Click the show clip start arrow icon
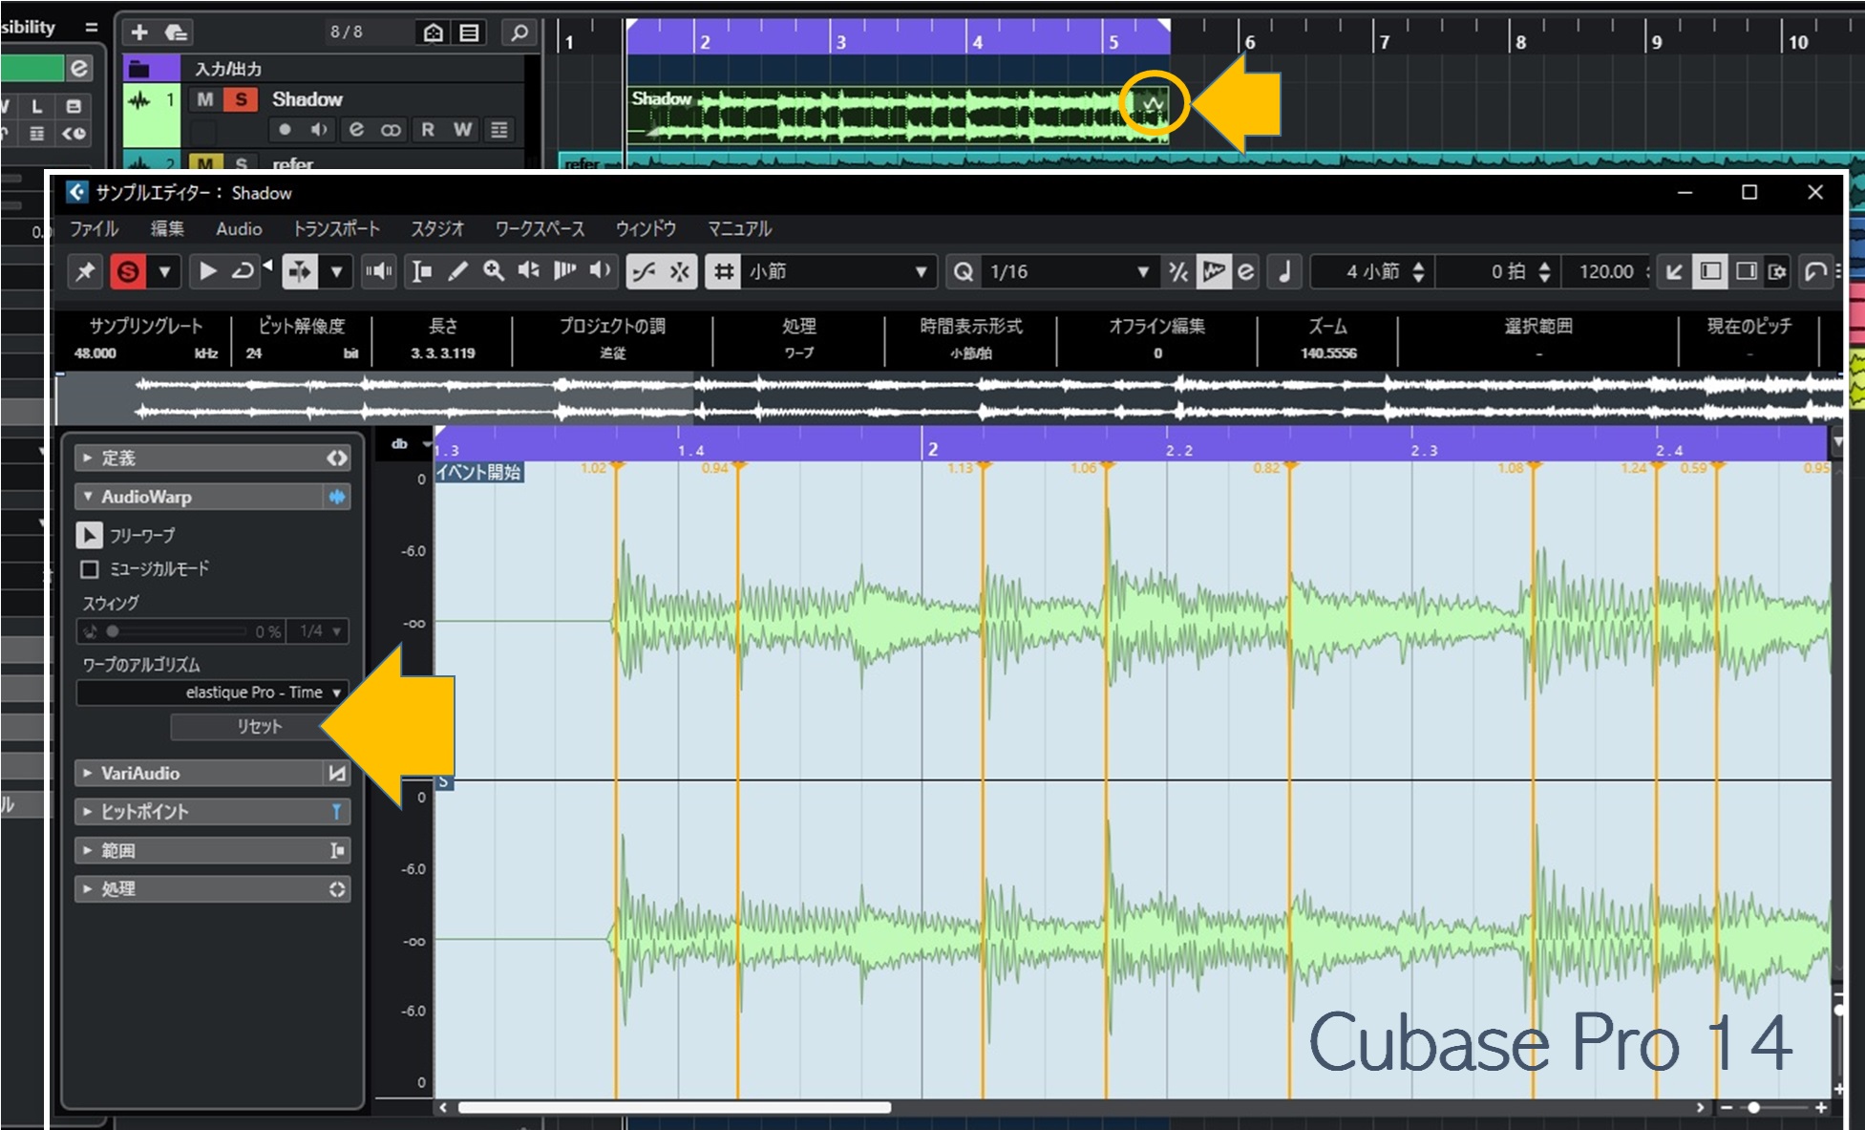Screen dimensions: 1865x1130 pyautogui.click(x=1674, y=272)
